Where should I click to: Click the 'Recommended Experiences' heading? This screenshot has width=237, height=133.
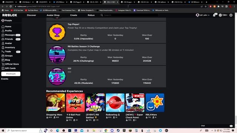pyautogui.click(x=64, y=91)
